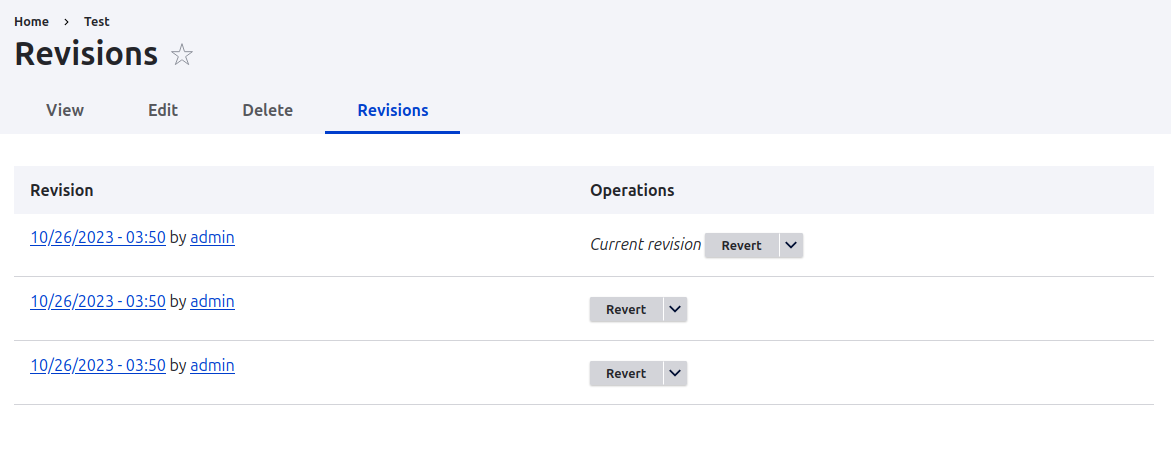Viewport: 1171px width, 457px height.
Task: Open the Delete tab
Action: coord(267,110)
